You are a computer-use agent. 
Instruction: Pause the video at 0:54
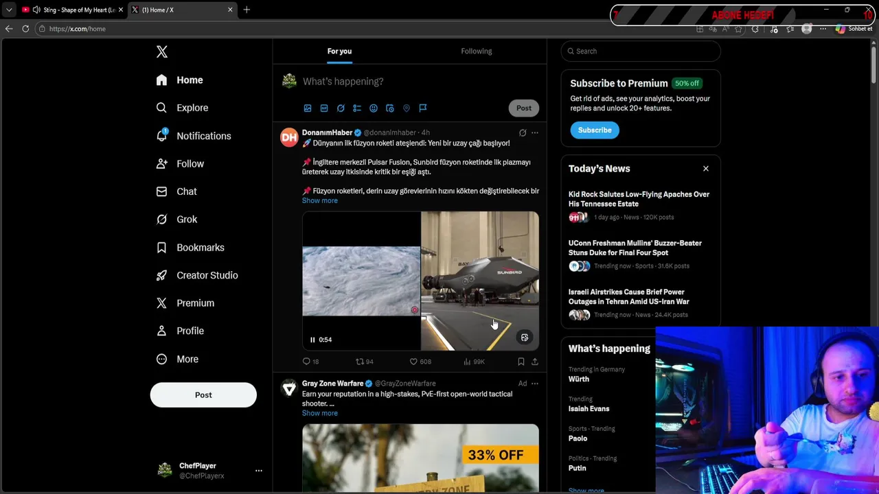pyautogui.click(x=312, y=340)
